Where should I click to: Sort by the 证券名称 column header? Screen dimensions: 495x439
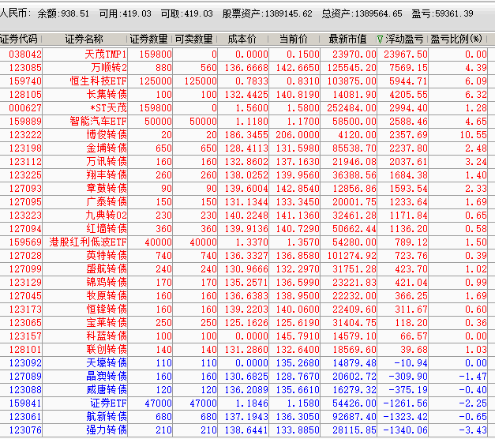84,39
